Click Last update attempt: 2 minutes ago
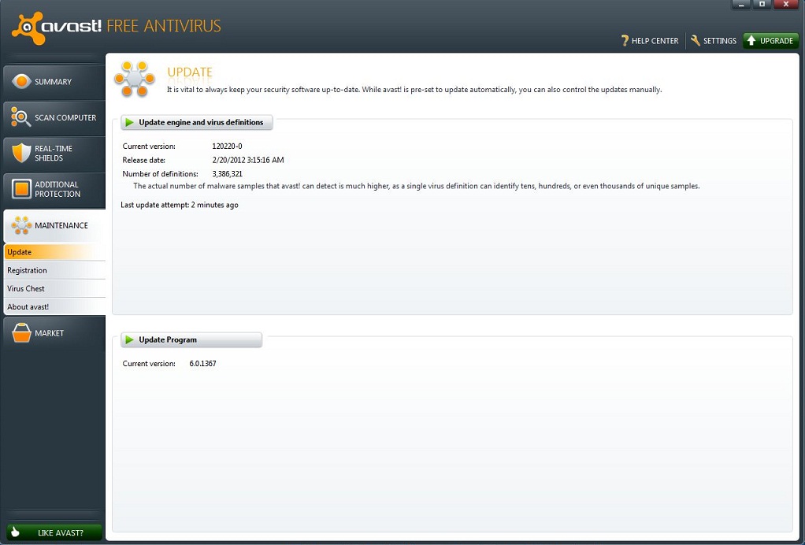Viewport: 805px width, 545px height. click(x=179, y=205)
